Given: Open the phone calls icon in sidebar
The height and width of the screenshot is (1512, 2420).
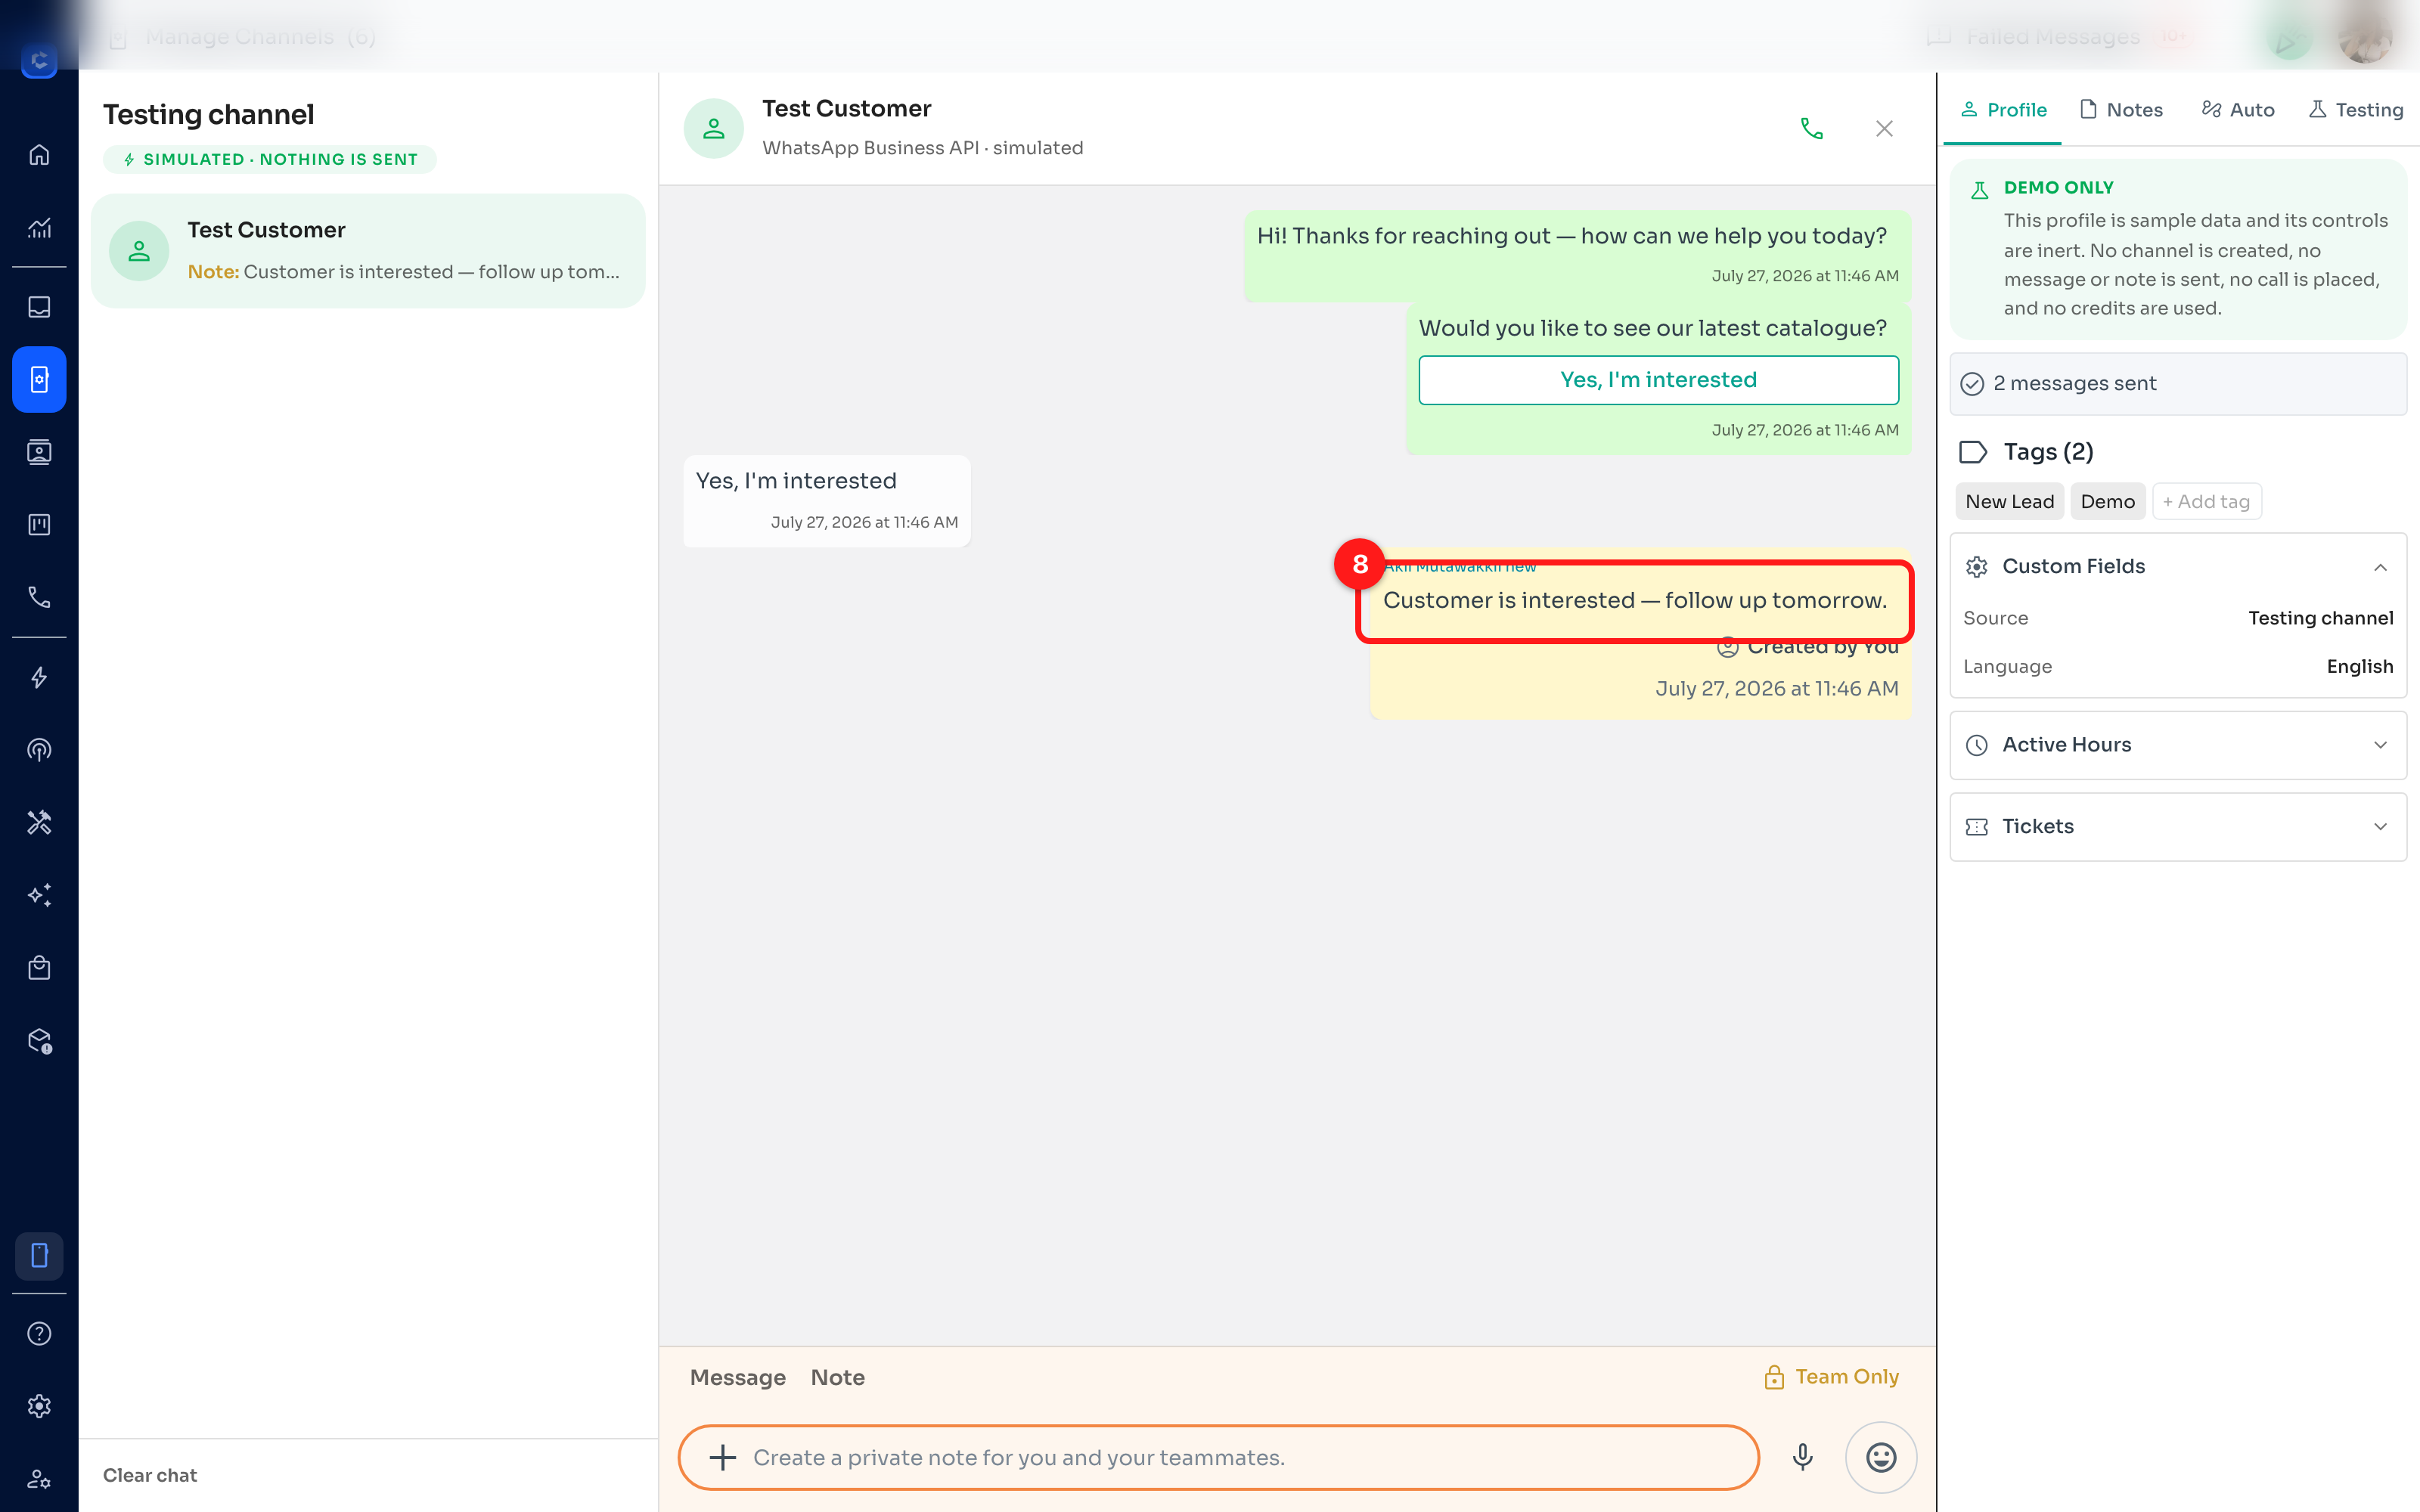Looking at the screenshot, I should pyautogui.click(x=39, y=597).
